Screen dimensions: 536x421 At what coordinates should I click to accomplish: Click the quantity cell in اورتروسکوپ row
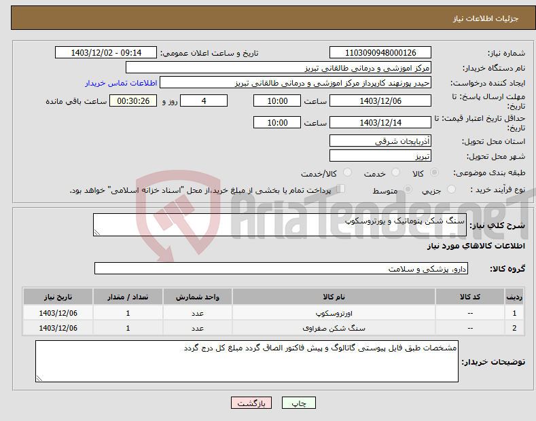click(128, 313)
